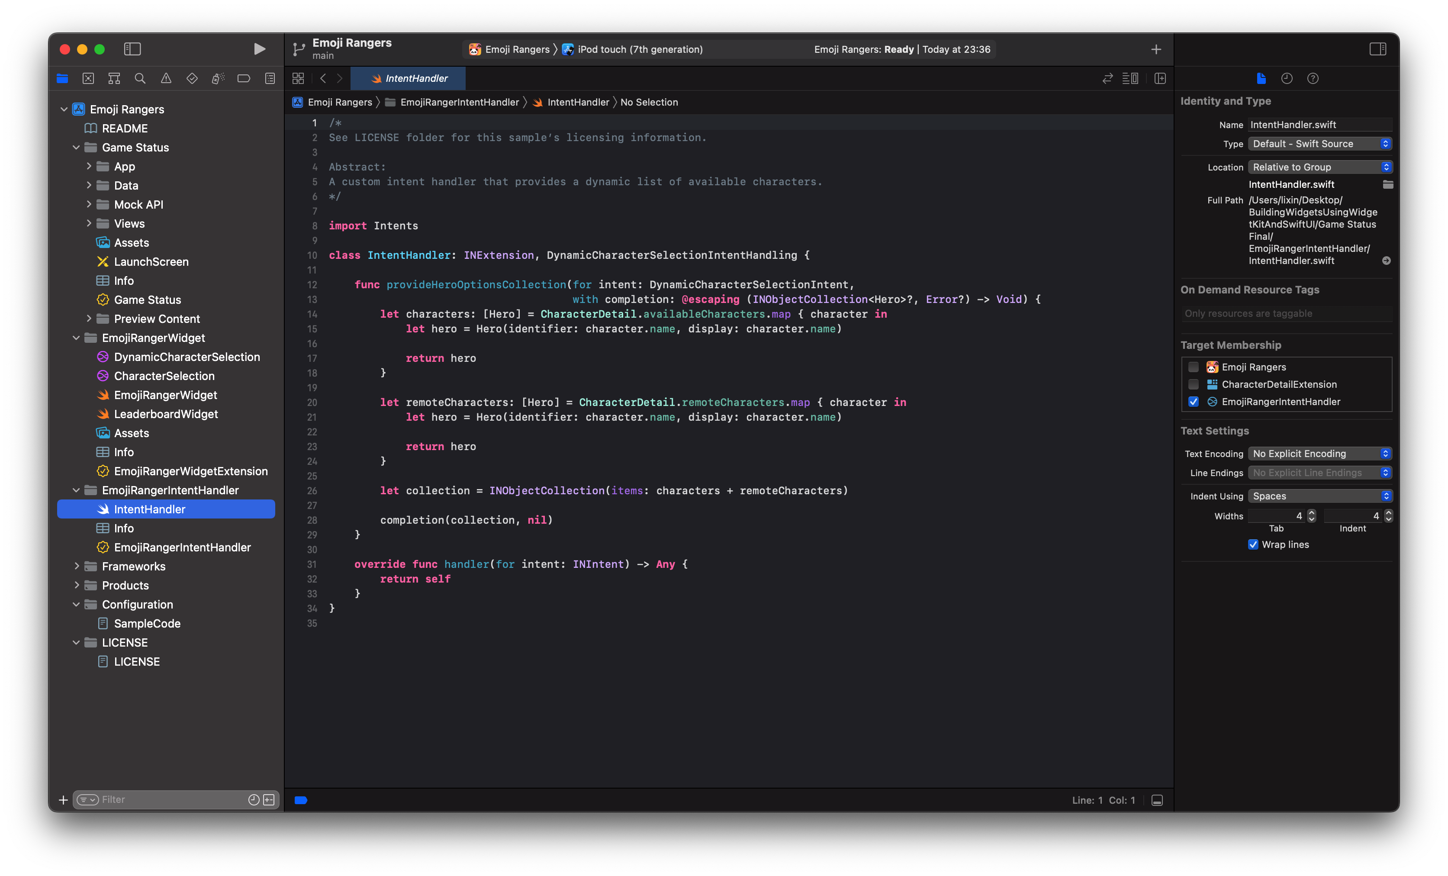Click the Inspectors panel toggle icon

point(1377,48)
